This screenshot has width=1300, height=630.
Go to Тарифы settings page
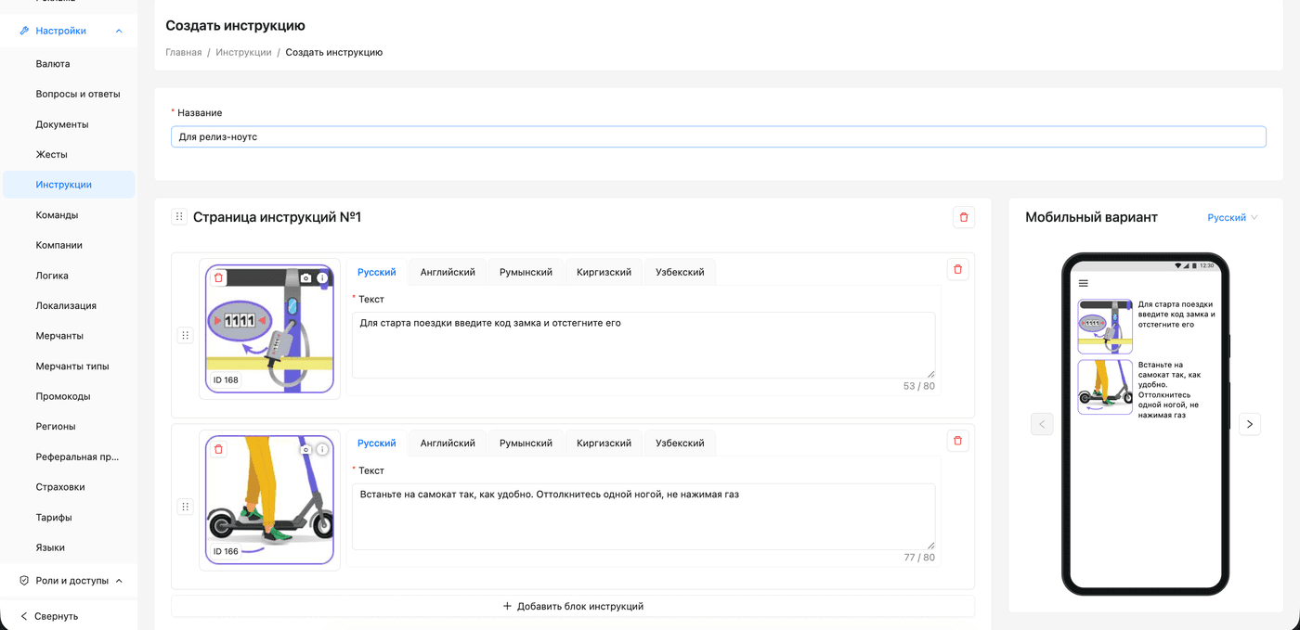(x=54, y=517)
